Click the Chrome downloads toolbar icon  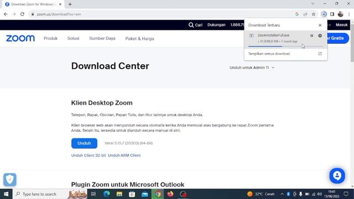coord(324,14)
